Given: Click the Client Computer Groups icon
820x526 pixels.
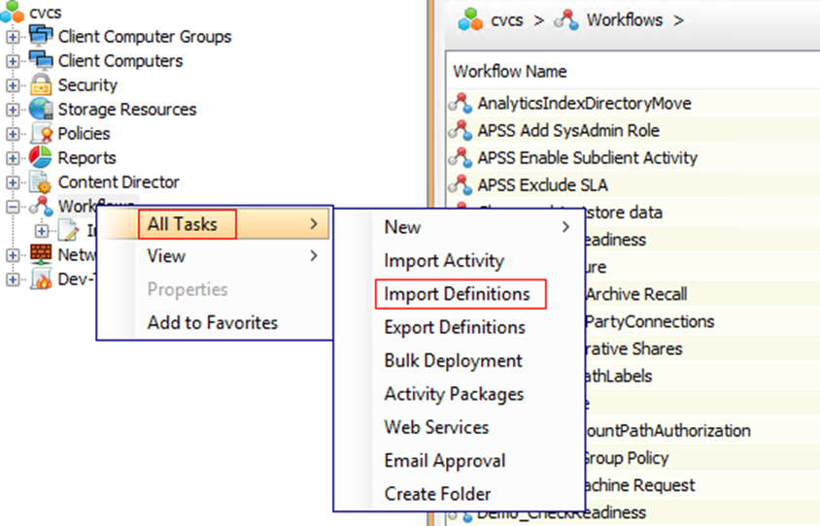Looking at the screenshot, I should [42, 37].
